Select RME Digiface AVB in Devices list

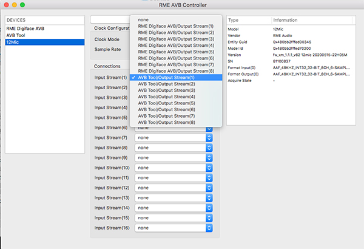[45, 29]
